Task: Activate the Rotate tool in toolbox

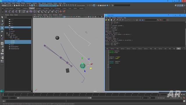Action: [x=2, y=32]
